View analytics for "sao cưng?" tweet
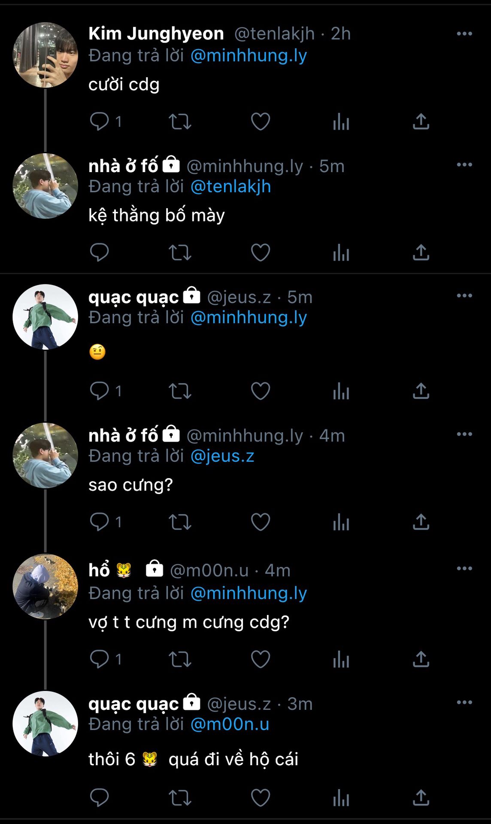The height and width of the screenshot is (824, 491). [x=341, y=522]
